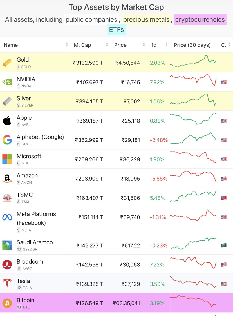Click the Gold bar icon
This screenshot has width=233, height=316.
7,63
